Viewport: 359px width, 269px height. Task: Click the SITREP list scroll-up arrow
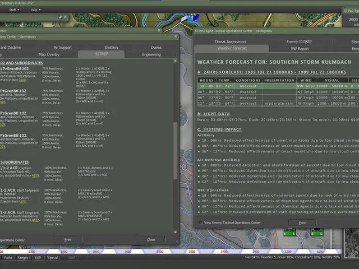click(175, 61)
